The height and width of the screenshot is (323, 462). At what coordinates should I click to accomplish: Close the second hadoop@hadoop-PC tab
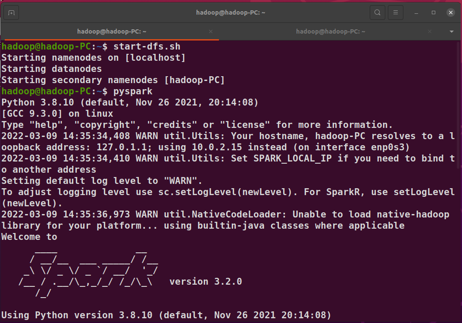point(430,31)
